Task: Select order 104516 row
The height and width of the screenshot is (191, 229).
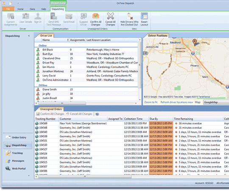Action: (132, 158)
